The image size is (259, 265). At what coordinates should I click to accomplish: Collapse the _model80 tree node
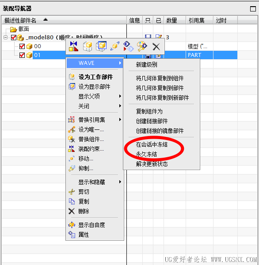click(x=5, y=38)
